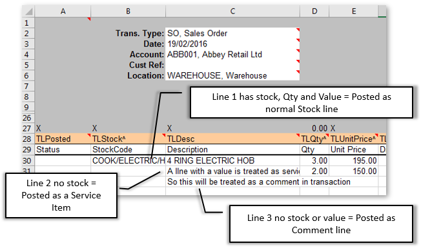Click the unit price cell showing 195.00

(x=354, y=160)
